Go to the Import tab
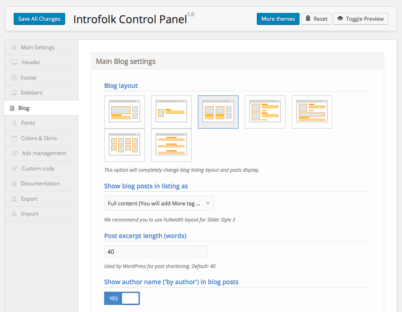The width and height of the screenshot is (402, 312). tap(29, 214)
